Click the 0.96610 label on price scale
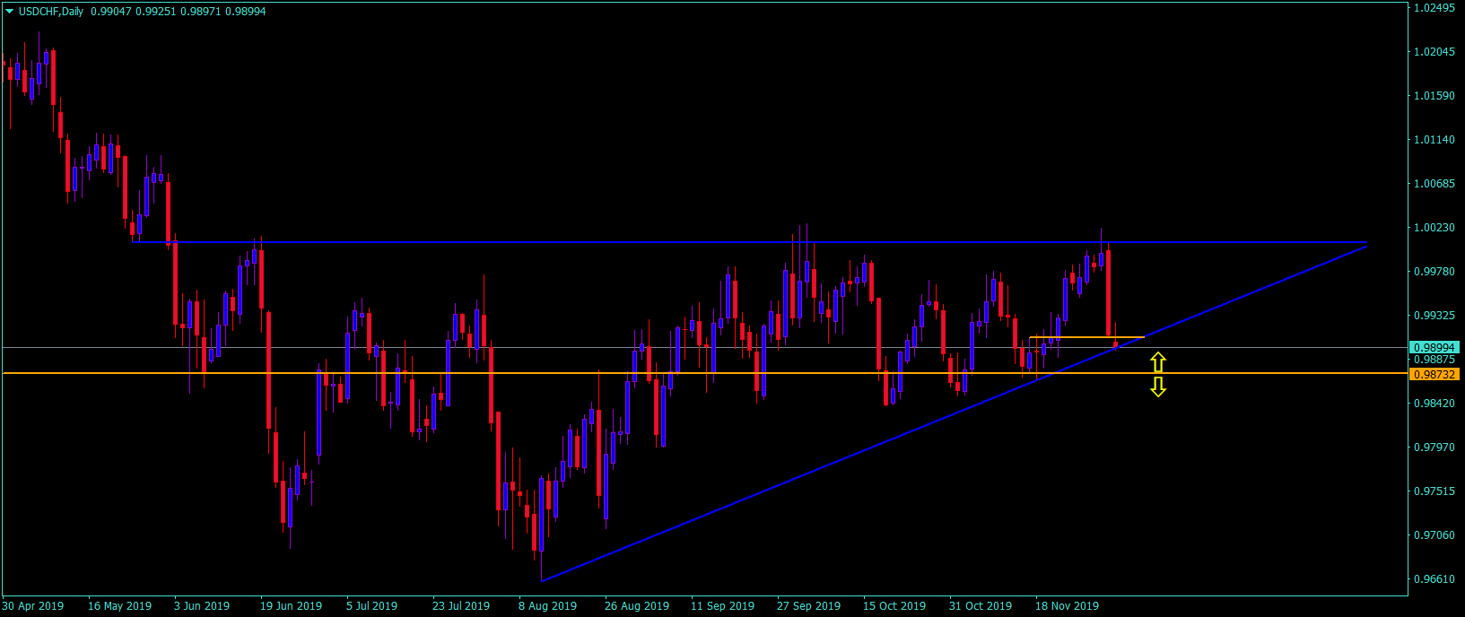 coord(1434,579)
